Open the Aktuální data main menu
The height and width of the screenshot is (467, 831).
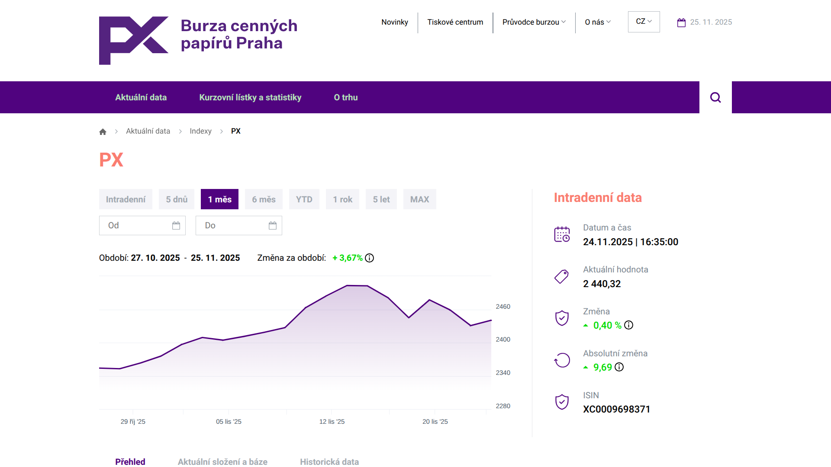[x=141, y=97]
